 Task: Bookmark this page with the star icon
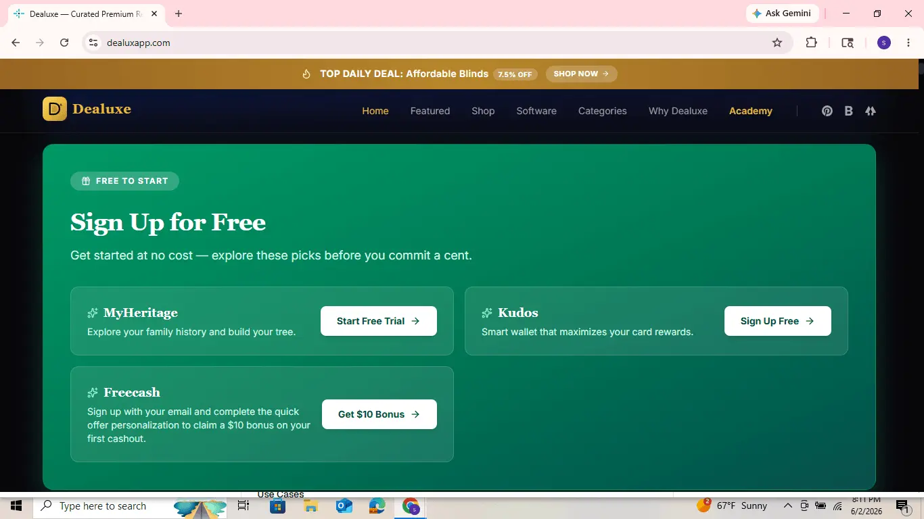(x=777, y=43)
